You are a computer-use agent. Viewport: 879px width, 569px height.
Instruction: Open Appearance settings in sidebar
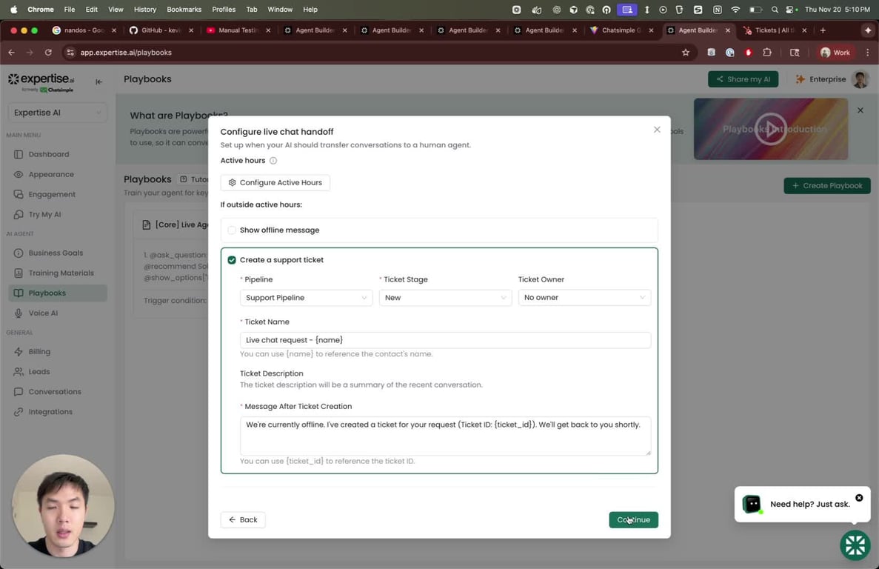click(x=50, y=174)
